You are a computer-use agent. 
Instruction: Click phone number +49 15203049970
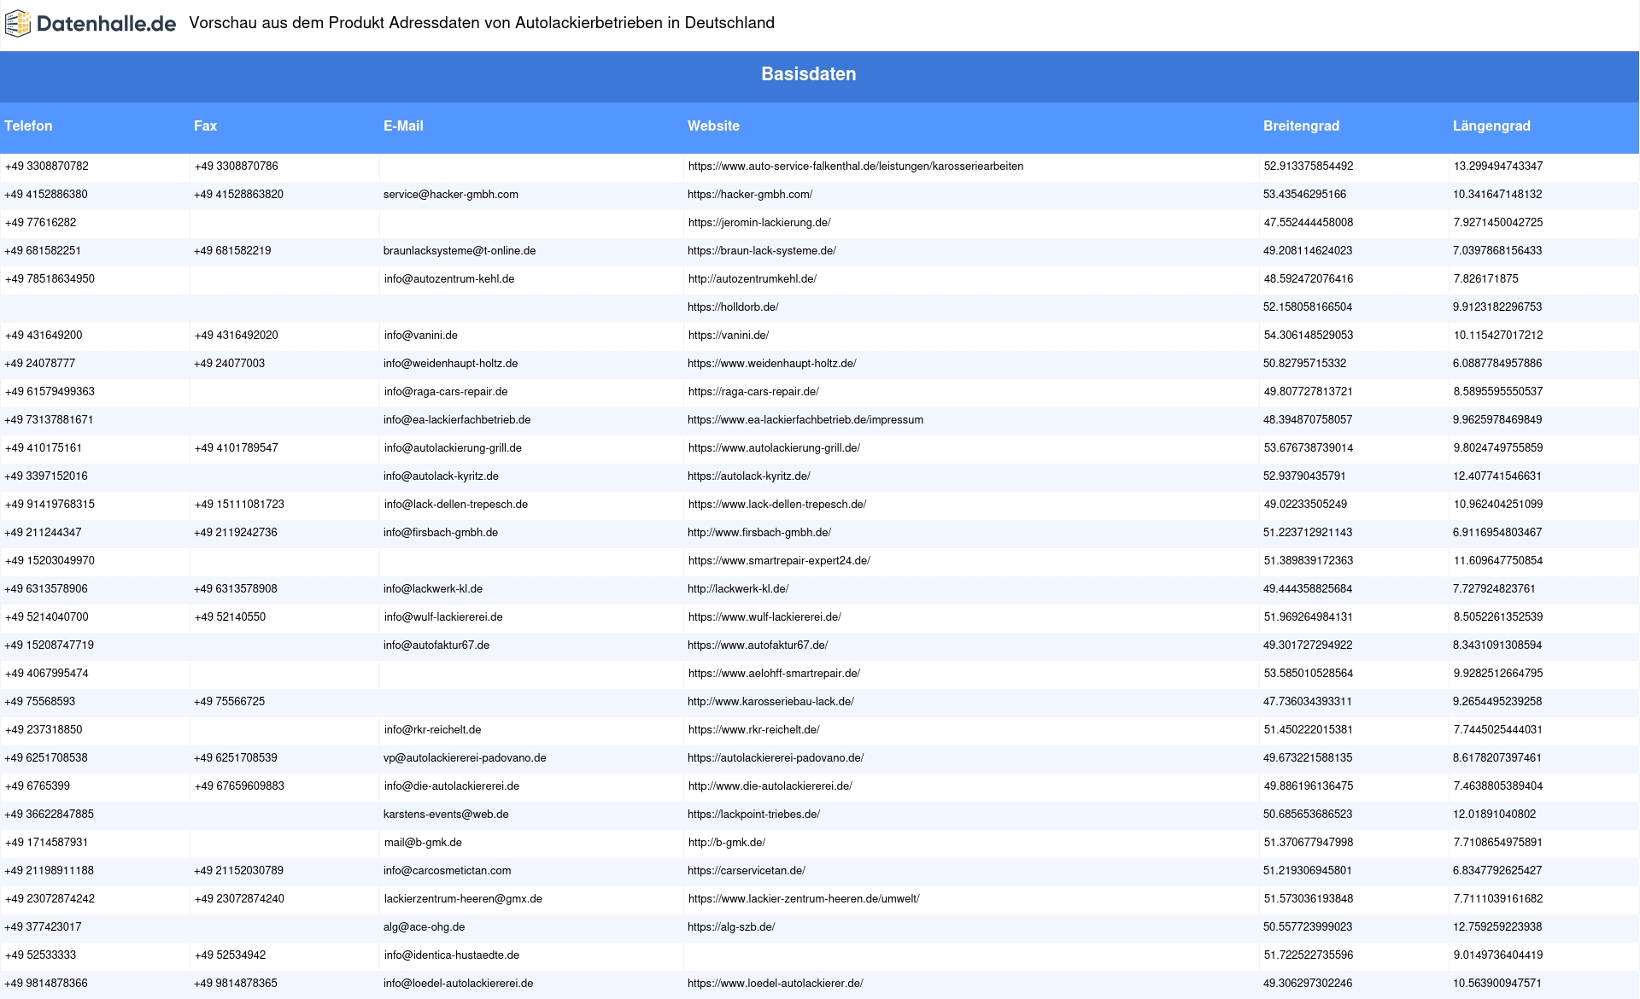(x=50, y=561)
